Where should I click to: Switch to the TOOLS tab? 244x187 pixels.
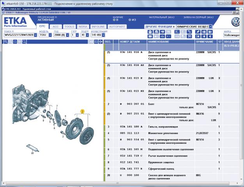[69, 27]
